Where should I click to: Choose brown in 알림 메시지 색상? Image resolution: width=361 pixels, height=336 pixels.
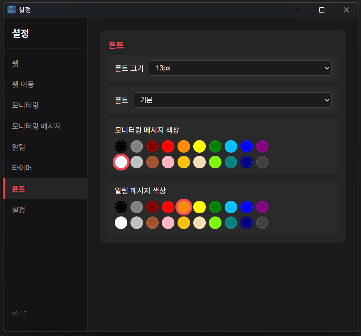coord(152,223)
